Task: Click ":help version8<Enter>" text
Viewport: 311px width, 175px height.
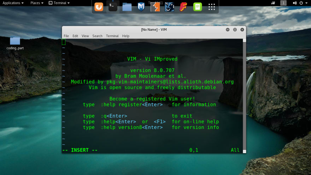Action: [132, 127]
